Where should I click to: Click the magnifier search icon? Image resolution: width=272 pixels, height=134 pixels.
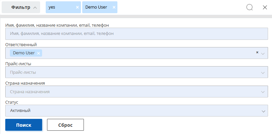(x=249, y=8)
